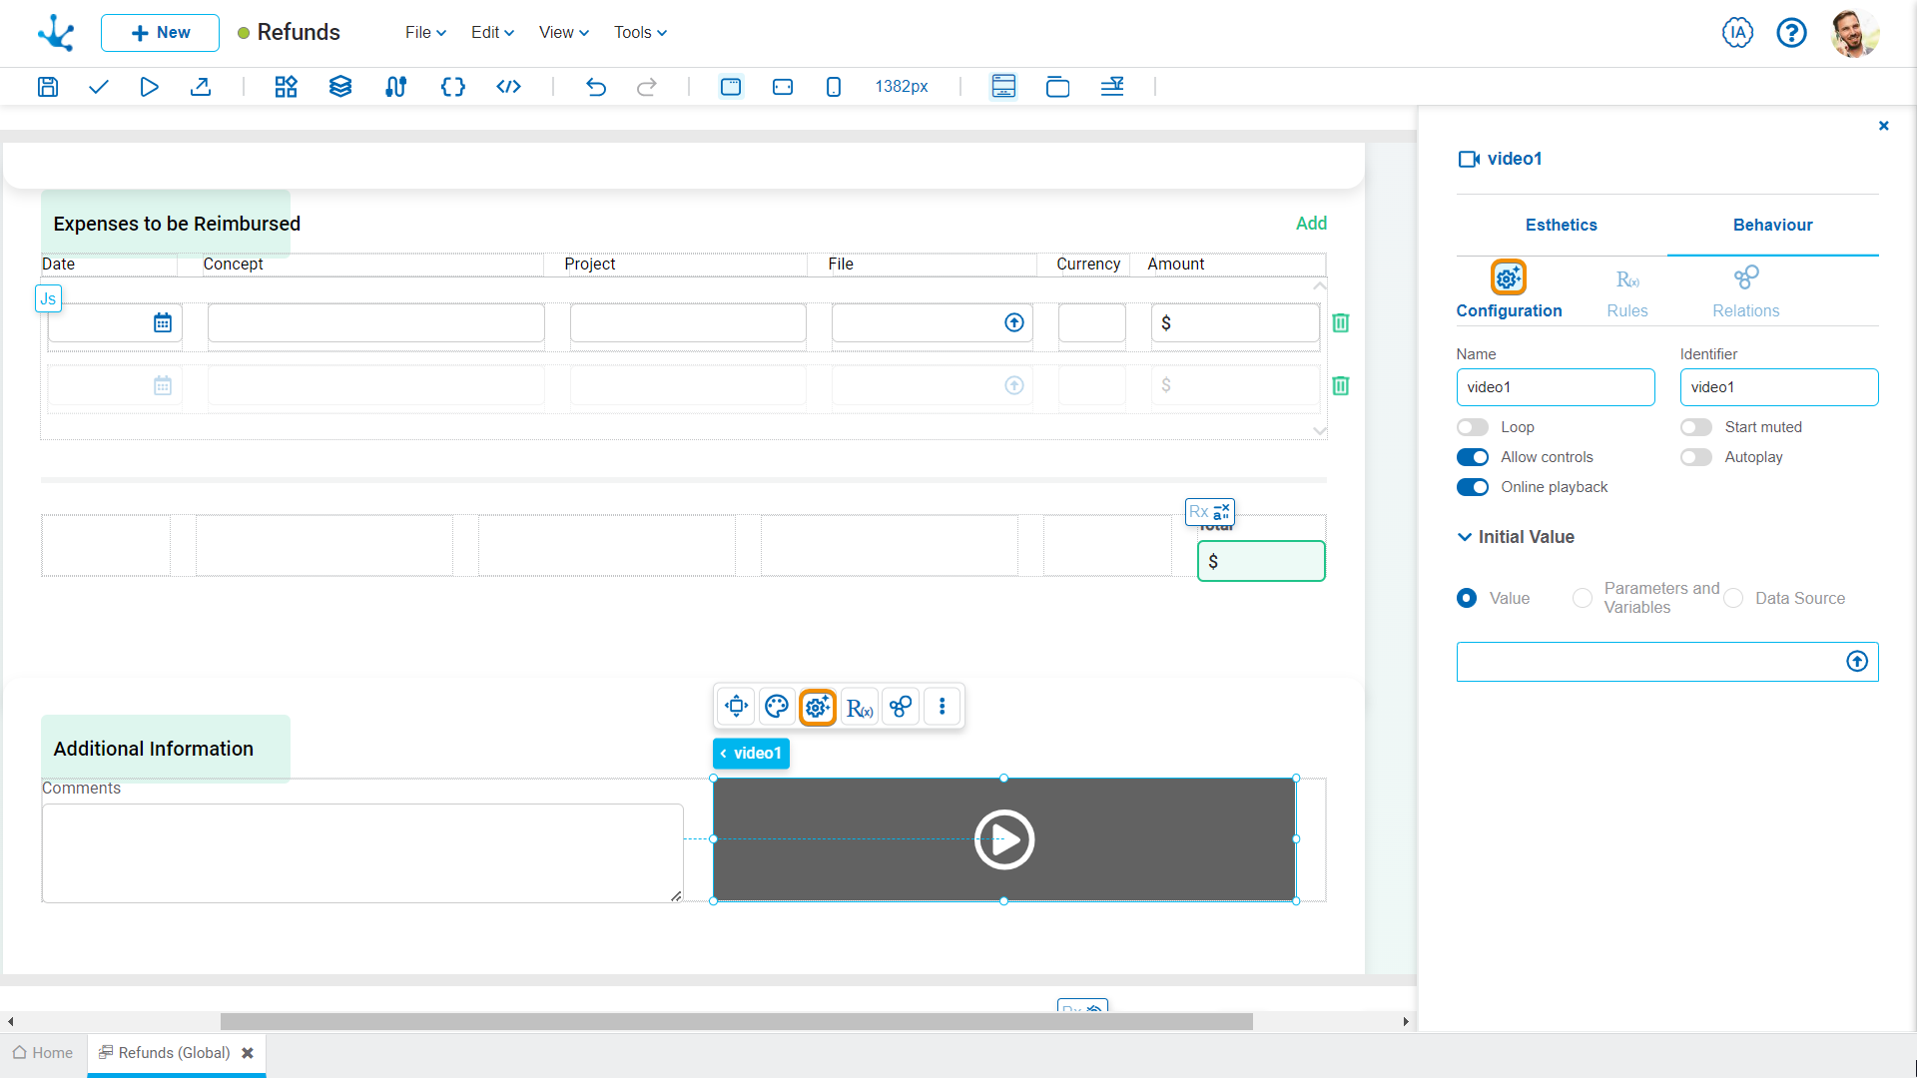Click the code view icon in toolbar
The height and width of the screenshot is (1078, 1917).
(x=508, y=86)
